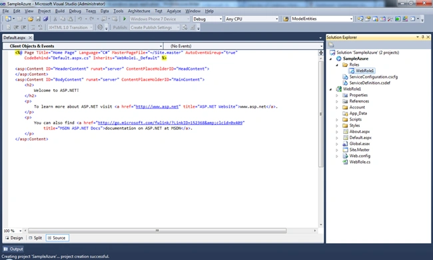Click the go.microsoft.com fwlink URL in code

[x=170, y=123]
